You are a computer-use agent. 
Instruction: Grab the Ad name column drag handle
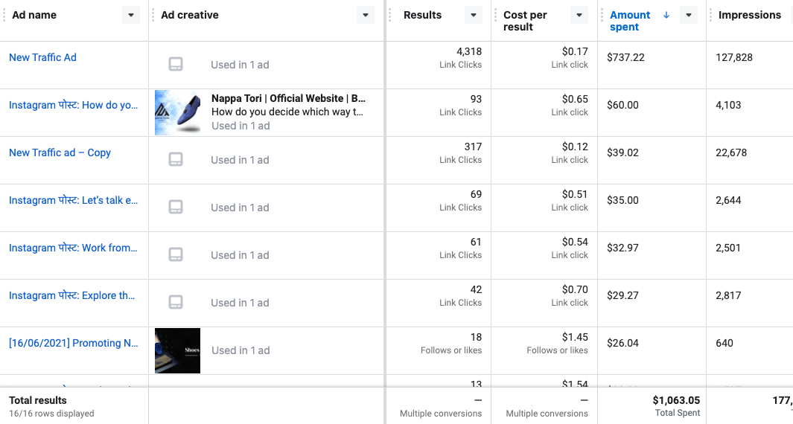pos(4,15)
